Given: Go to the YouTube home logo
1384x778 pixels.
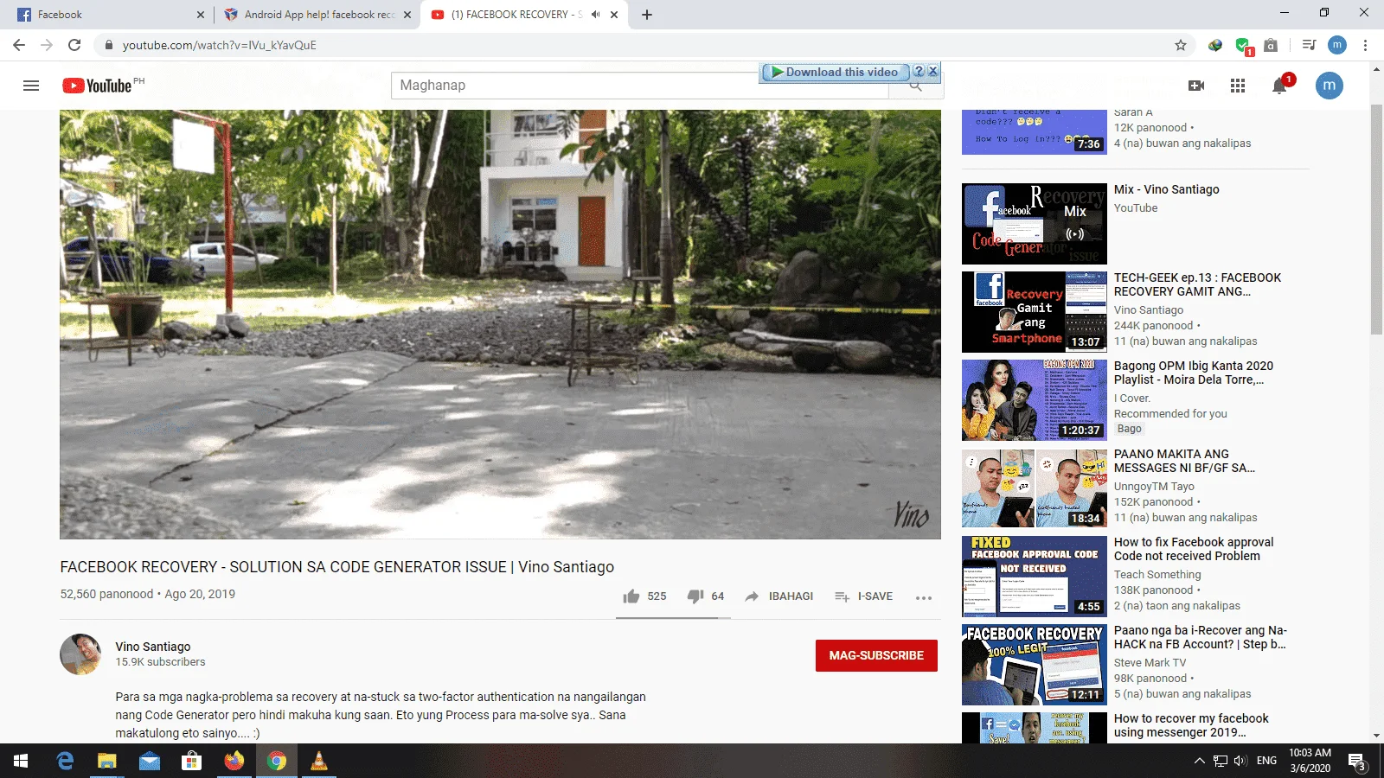Looking at the screenshot, I should coord(97,86).
